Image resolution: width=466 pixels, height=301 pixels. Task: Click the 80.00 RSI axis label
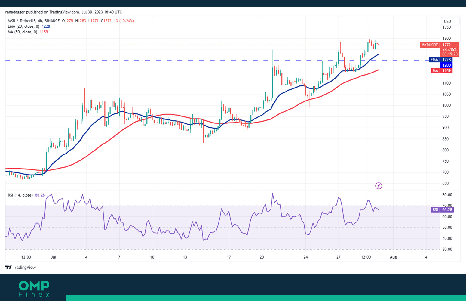tap(447, 195)
